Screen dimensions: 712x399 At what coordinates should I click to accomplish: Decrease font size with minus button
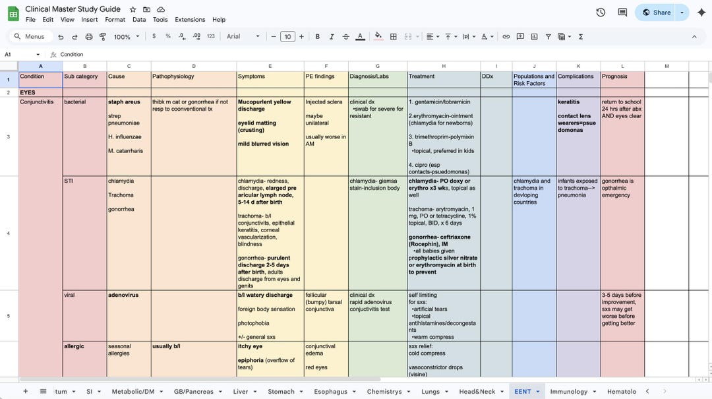tap(274, 37)
